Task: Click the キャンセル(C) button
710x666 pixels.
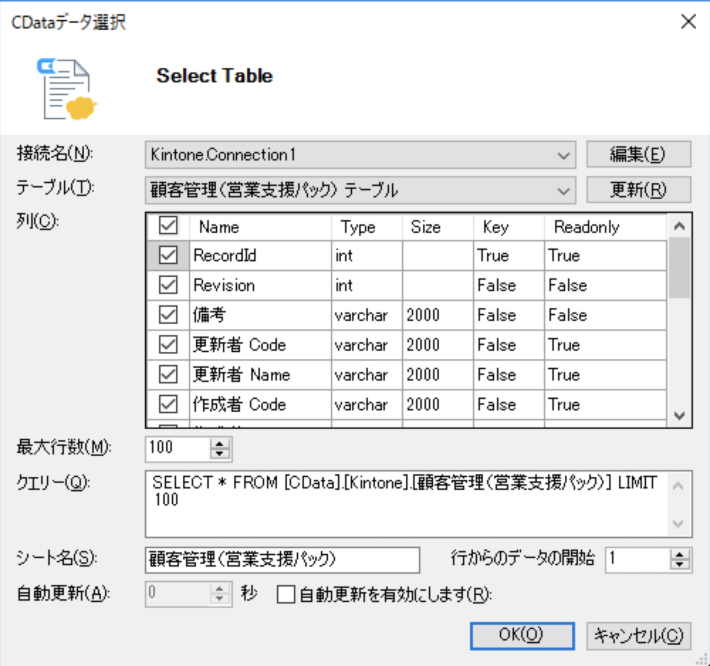Action: pyautogui.click(x=638, y=635)
